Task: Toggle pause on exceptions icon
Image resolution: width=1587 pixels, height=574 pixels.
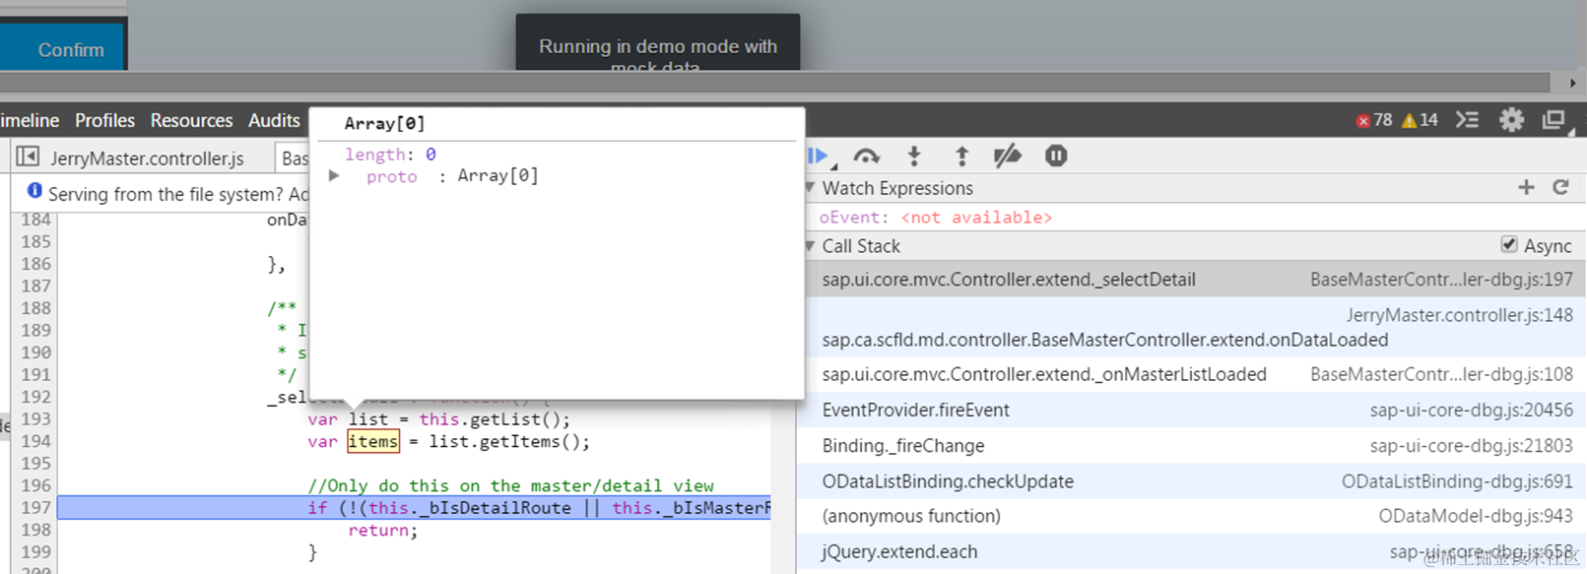Action: (1056, 156)
